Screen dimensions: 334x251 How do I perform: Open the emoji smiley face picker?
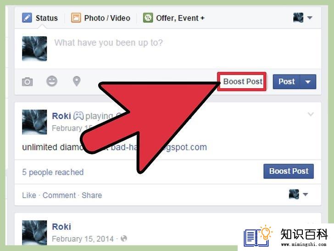[x=52, y=81]
